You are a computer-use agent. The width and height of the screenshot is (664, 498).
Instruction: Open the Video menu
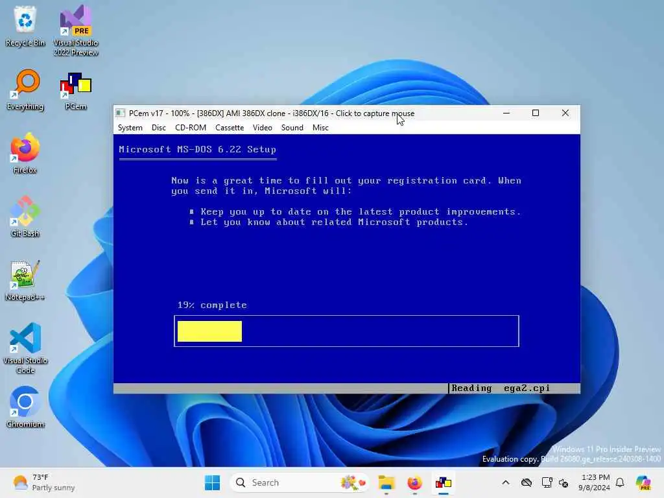263,128
